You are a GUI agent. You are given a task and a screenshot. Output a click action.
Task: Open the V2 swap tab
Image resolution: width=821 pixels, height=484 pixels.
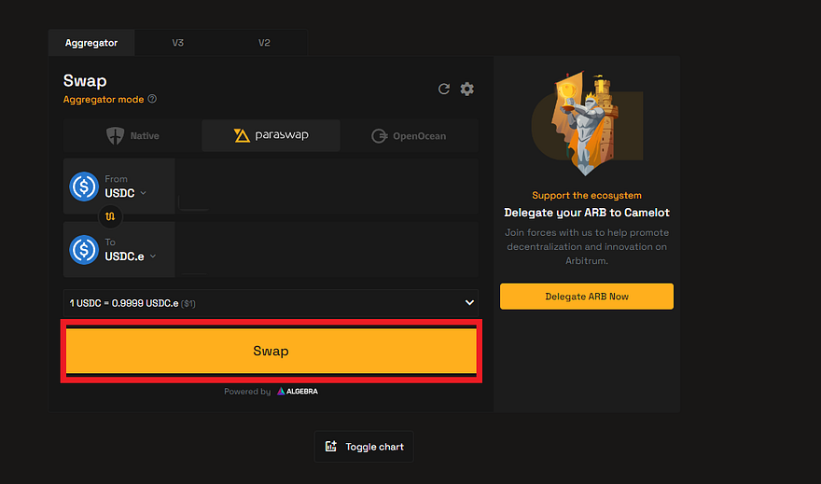[x=264, y=43]
